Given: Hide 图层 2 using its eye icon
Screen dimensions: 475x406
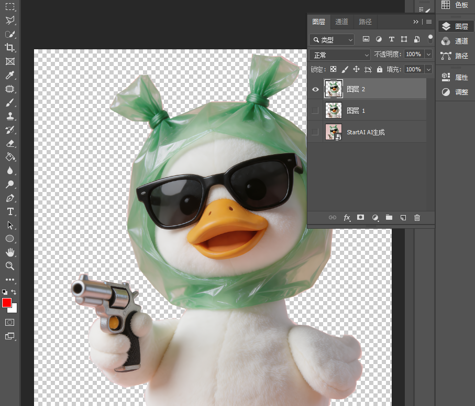Looking at the screenshot, I should [x=315, y=89].
